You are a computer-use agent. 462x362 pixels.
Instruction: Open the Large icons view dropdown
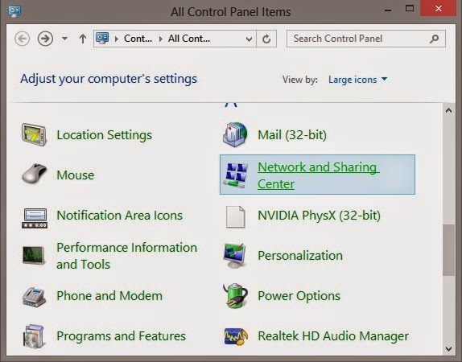(357, 80)
